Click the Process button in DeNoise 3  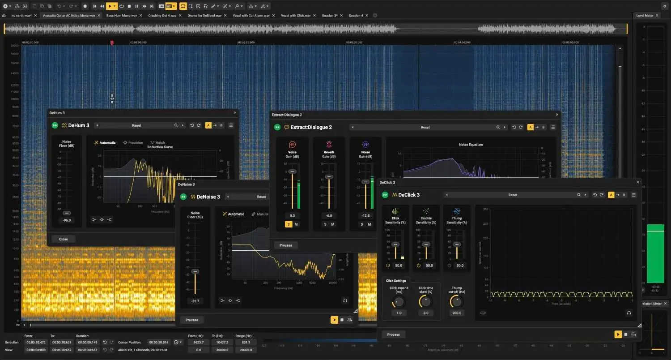(192, 320)
